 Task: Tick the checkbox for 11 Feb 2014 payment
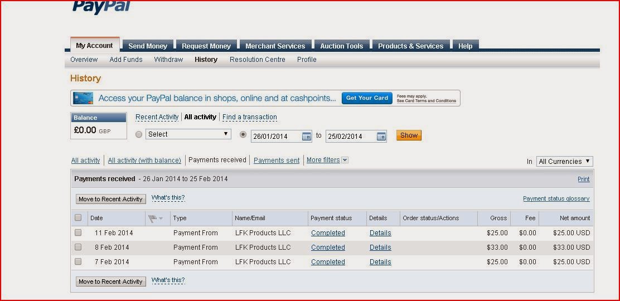(x=78, y=232)
